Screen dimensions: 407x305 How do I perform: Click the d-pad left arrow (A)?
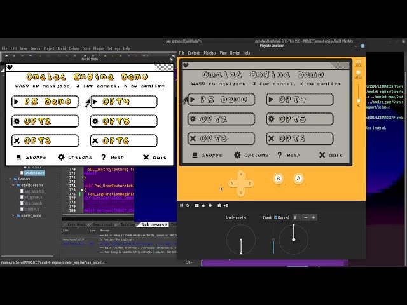point(231,184)
